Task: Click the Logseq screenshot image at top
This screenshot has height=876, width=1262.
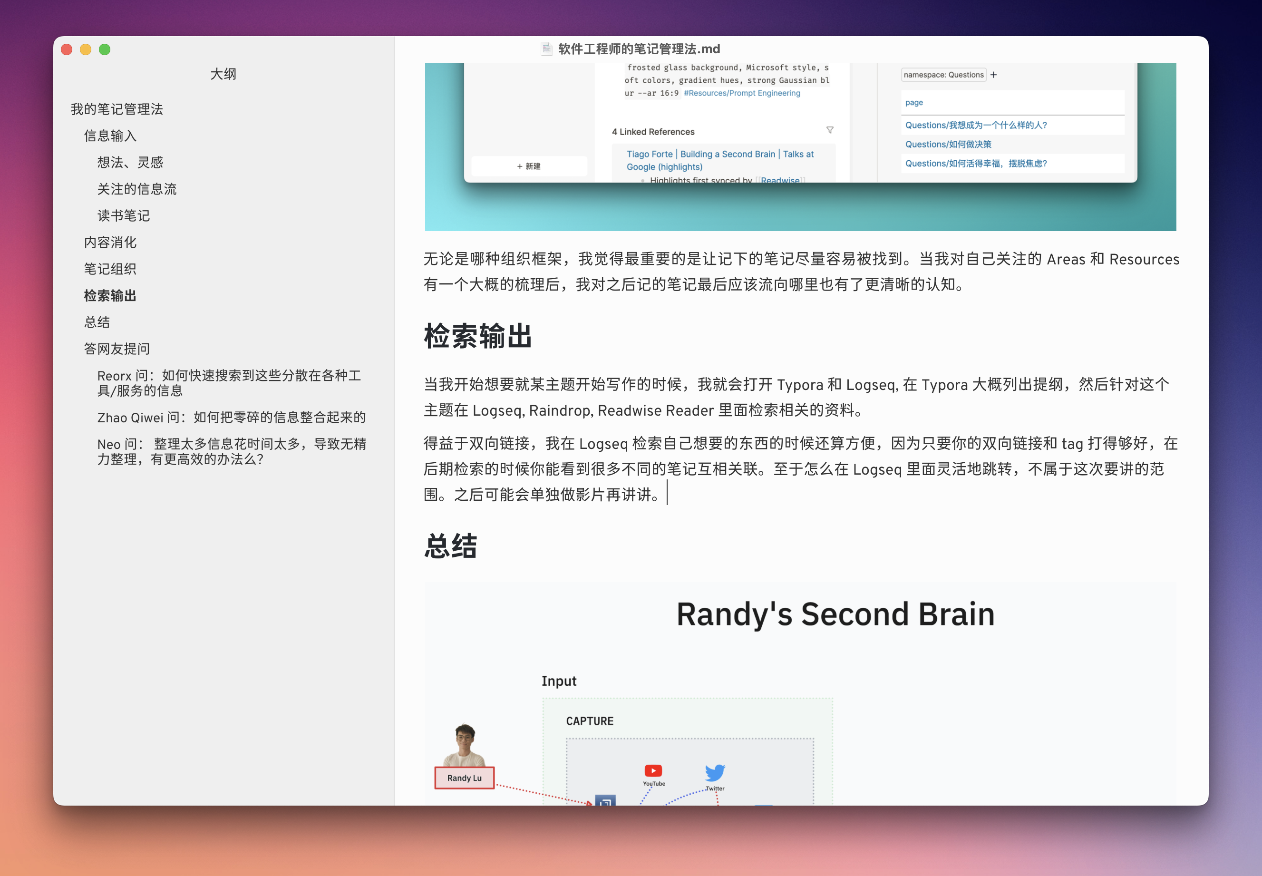Action: [801, 146]
